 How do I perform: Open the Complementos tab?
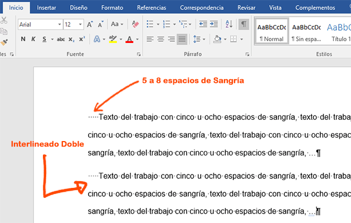coord(315,8)
